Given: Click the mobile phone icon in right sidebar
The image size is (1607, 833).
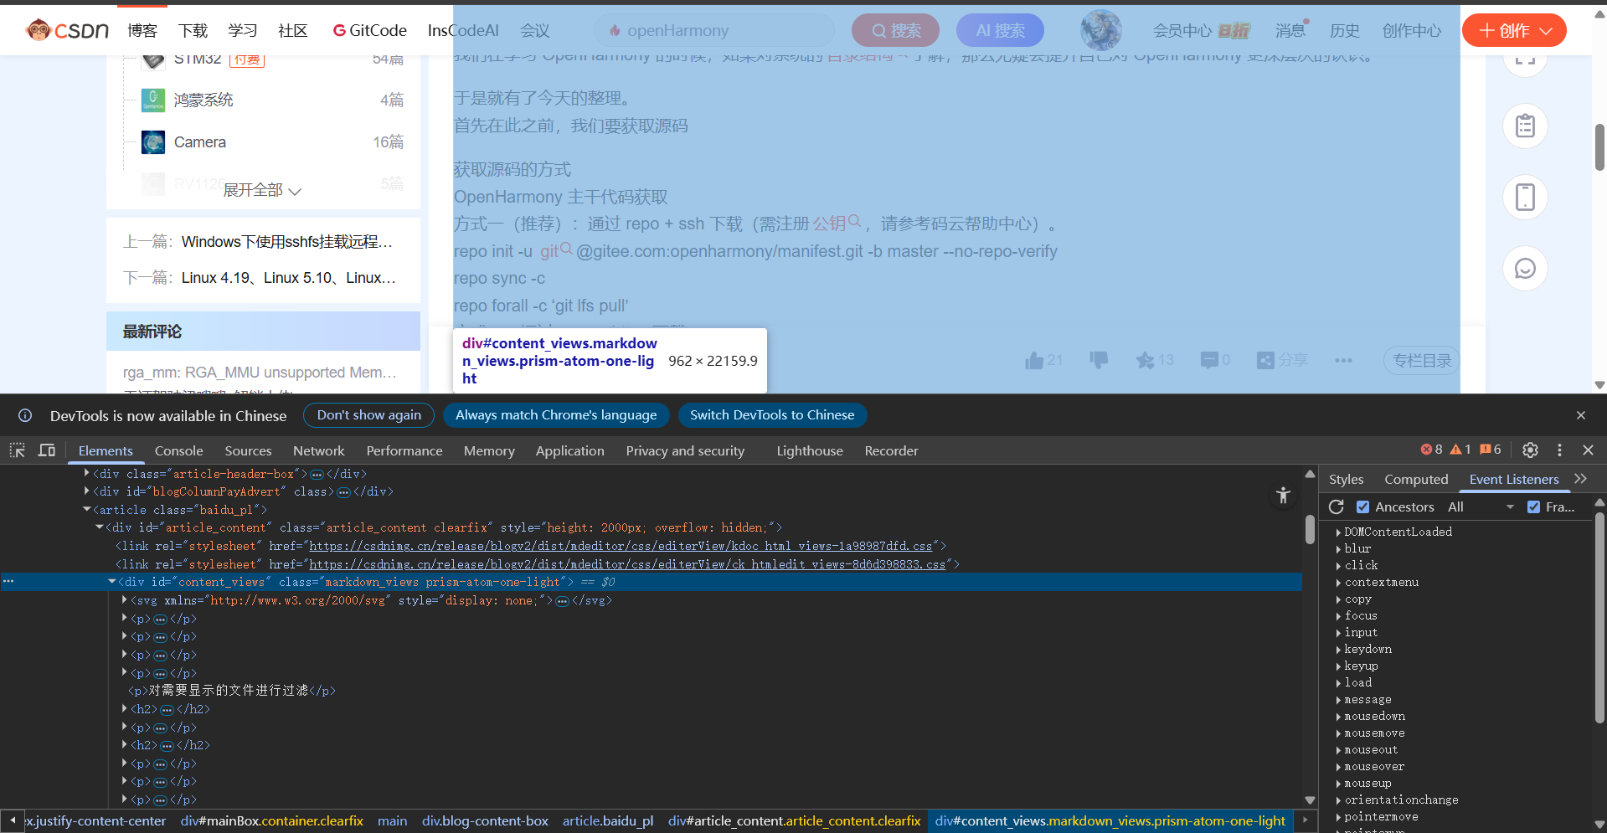Looking at the screenshot, I should pos(1525,198).
